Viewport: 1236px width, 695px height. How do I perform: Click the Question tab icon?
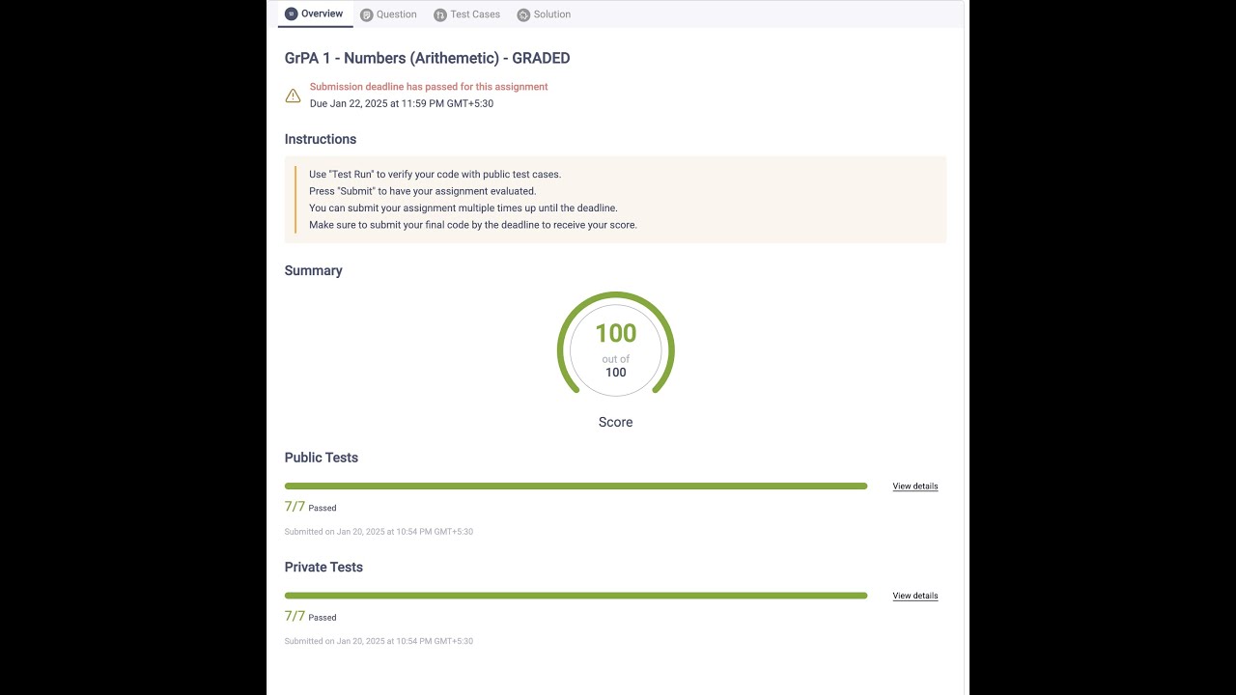click(366, 14)
